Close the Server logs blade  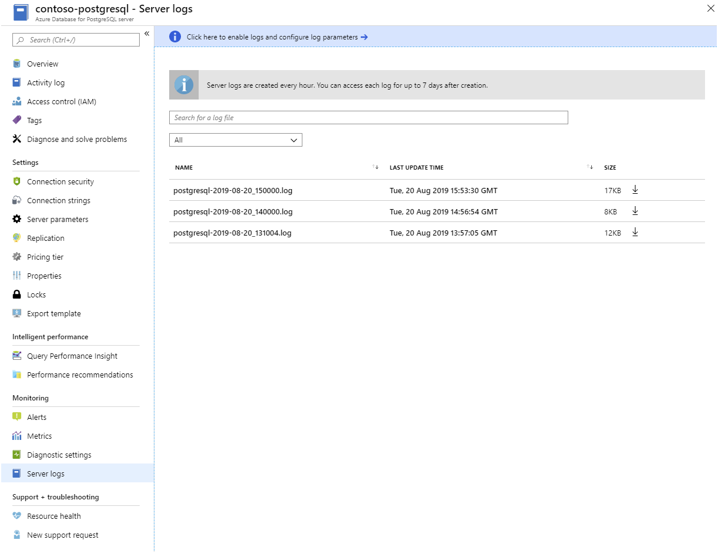pyautogui.click(x=710, y=8)
